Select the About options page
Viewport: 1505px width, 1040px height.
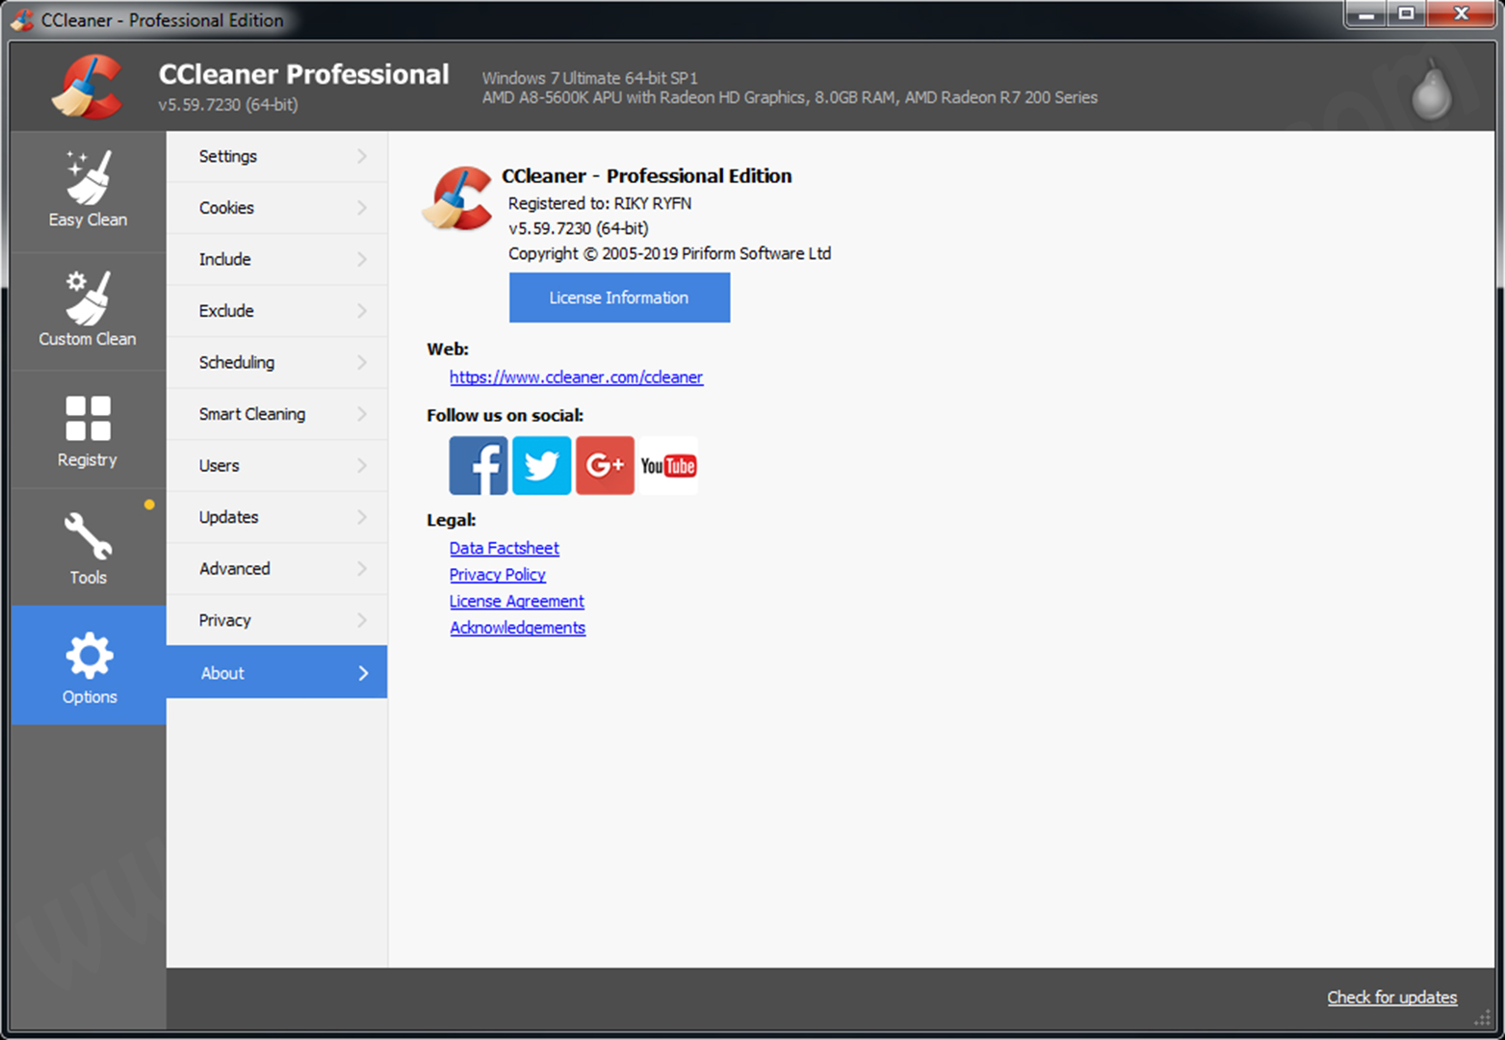tap(277, 672)
